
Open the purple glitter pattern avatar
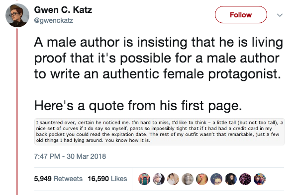245,179
